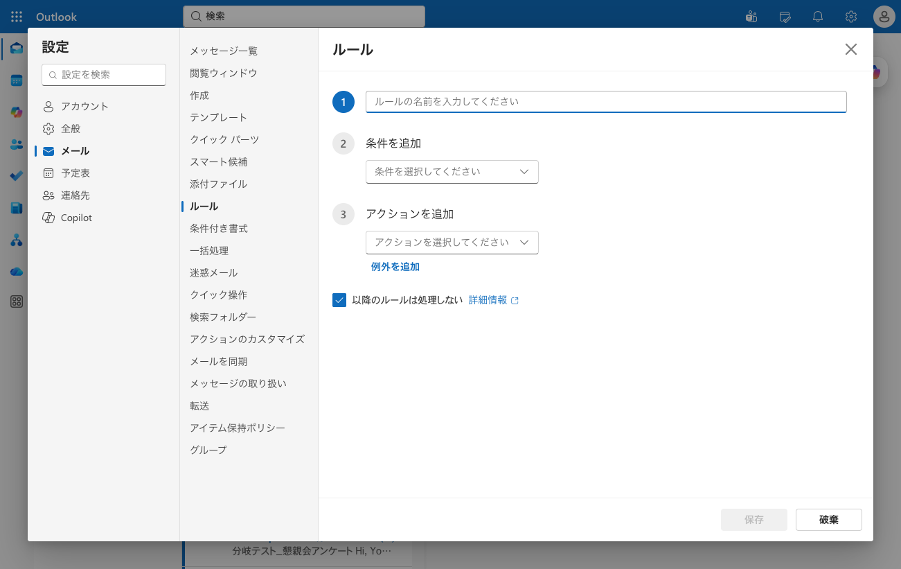Click the rule name input field
Image resolution: width=901 pixels, height=569 pixels.
[x=606, y=101]
